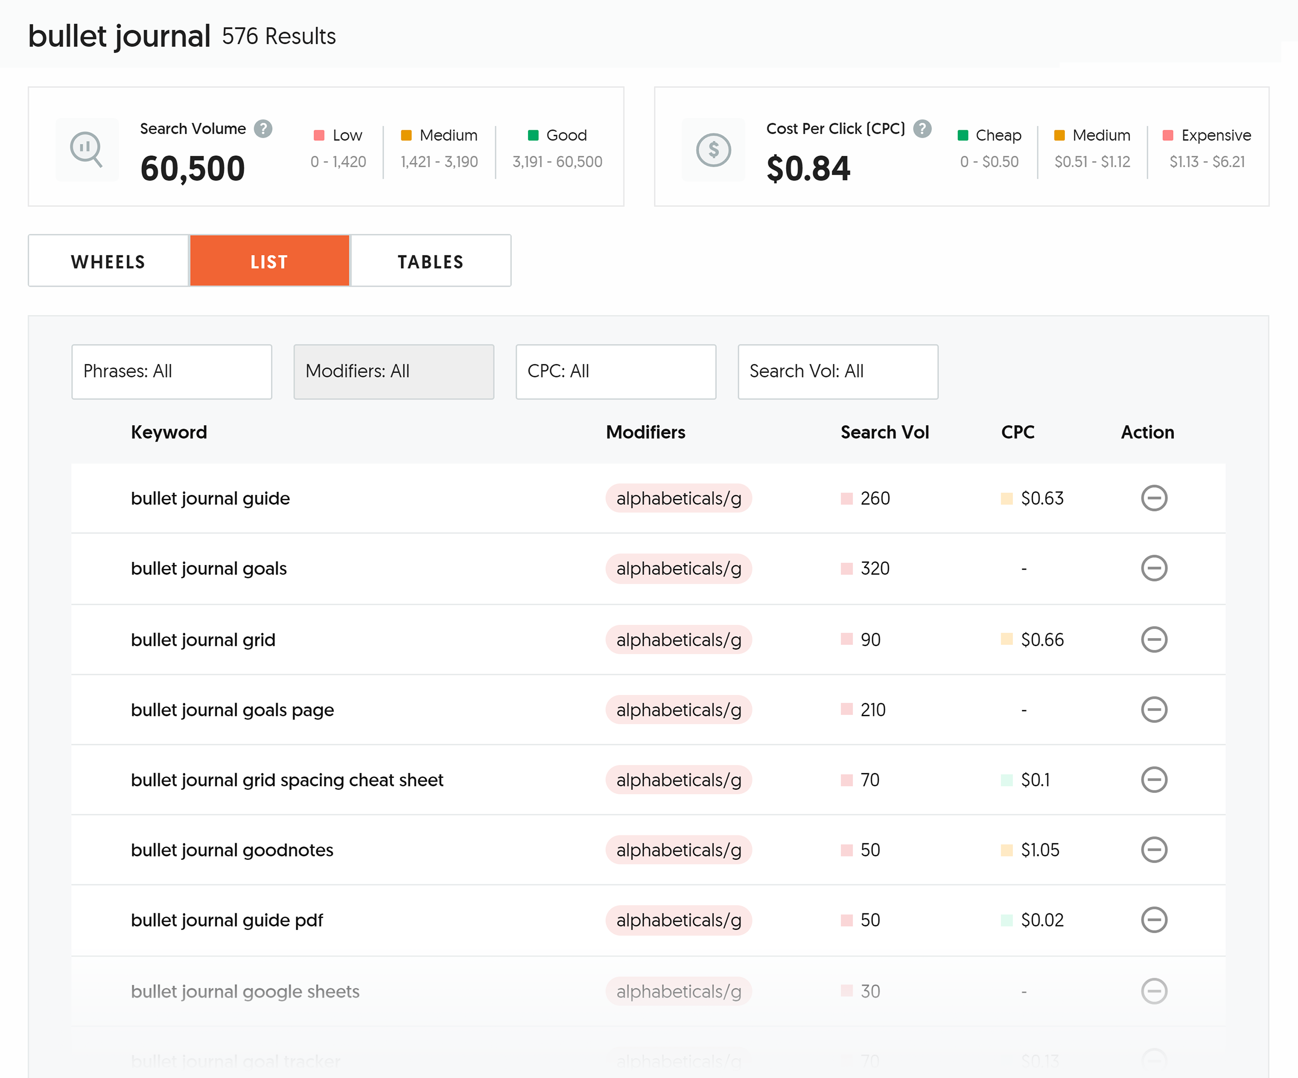The width and height of the screenshot is (1298, 1078).
Task: Click the Search Vol column header to sort
Action: (885, 432)
